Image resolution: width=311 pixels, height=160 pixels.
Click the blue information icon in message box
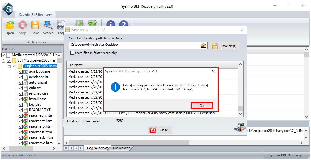point(115,87)
